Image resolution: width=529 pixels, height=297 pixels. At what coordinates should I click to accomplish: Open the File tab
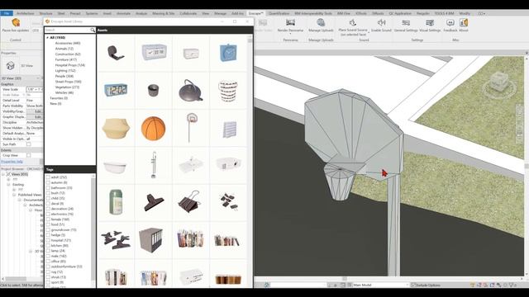[x=7, y=13]
